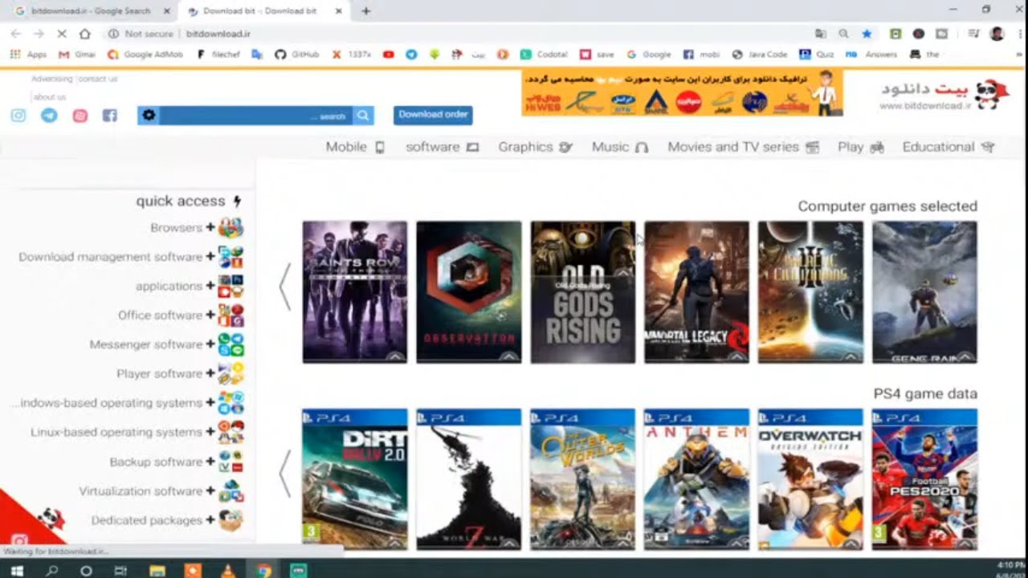Switch to Chrome in the taskbar

[263, 571]
